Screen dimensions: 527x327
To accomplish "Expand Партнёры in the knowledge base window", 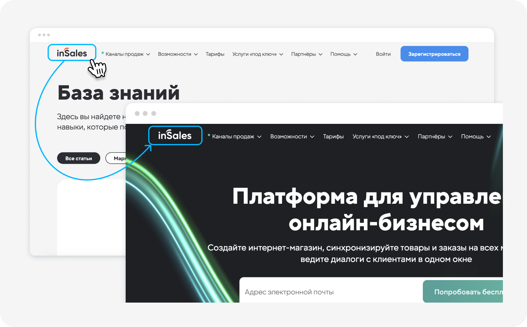I will point(307,54).
